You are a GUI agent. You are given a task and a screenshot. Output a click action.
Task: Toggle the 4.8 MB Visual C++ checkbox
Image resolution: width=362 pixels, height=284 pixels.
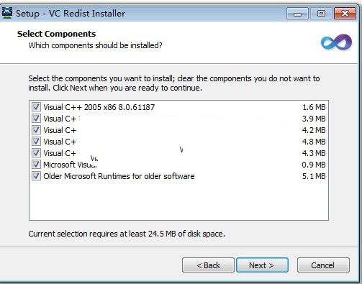click(36, 142)
